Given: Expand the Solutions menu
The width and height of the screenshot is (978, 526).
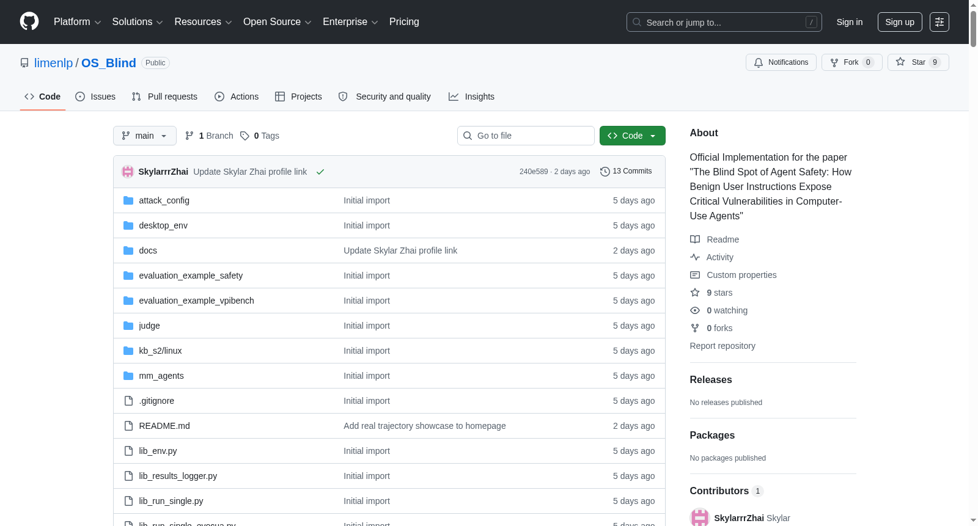Looking at the screenshot, I should [138, 22].
